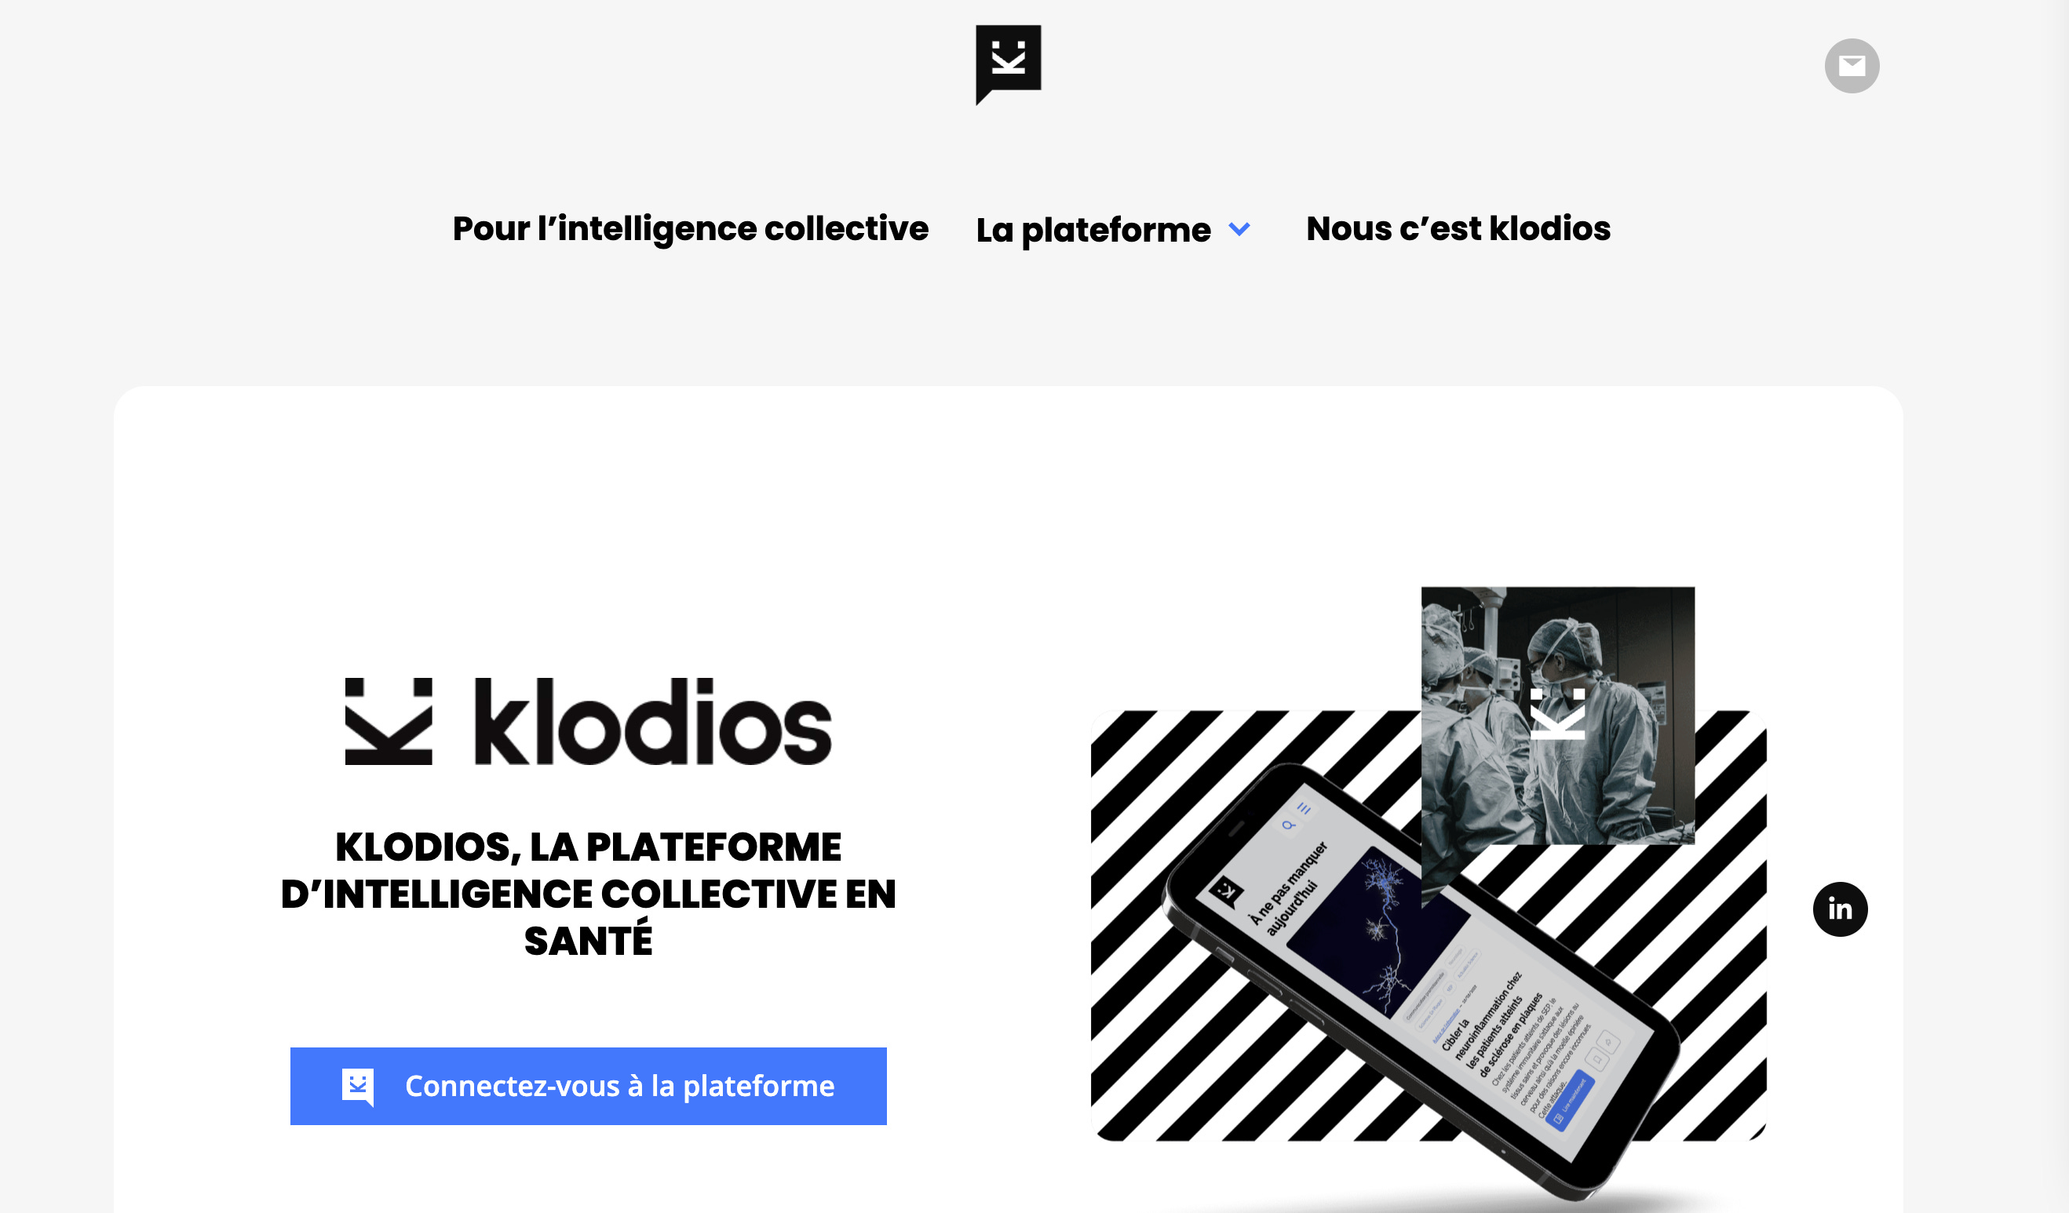Click the klodios wordmark text
This screenshot has height=1213, width=2069.
pyautogui.click(x=654, y=721)
